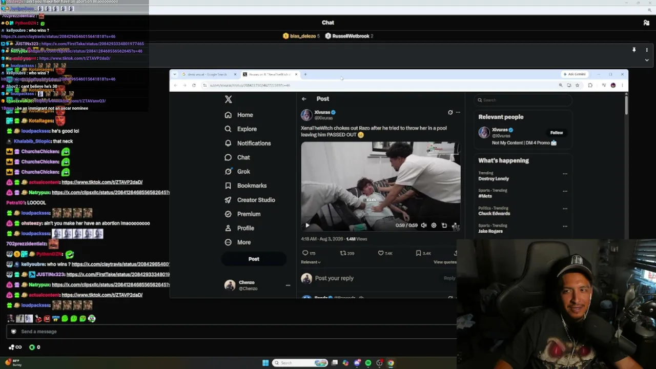Collapse the pinned chat chevron
The height and width of the screenshot is (369, 656).
pos(647,60)
